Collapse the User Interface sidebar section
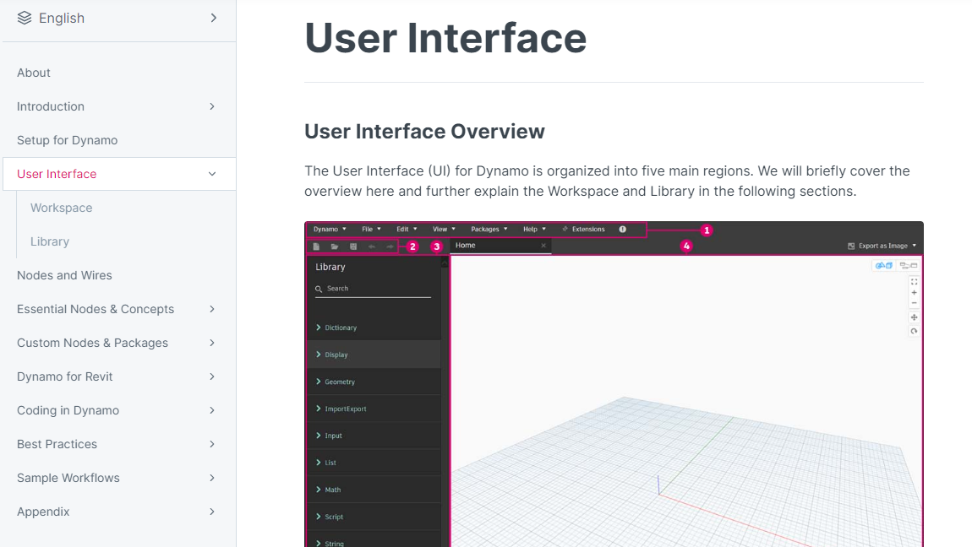The height and width of the screenshot is (547, 972). 212,174
